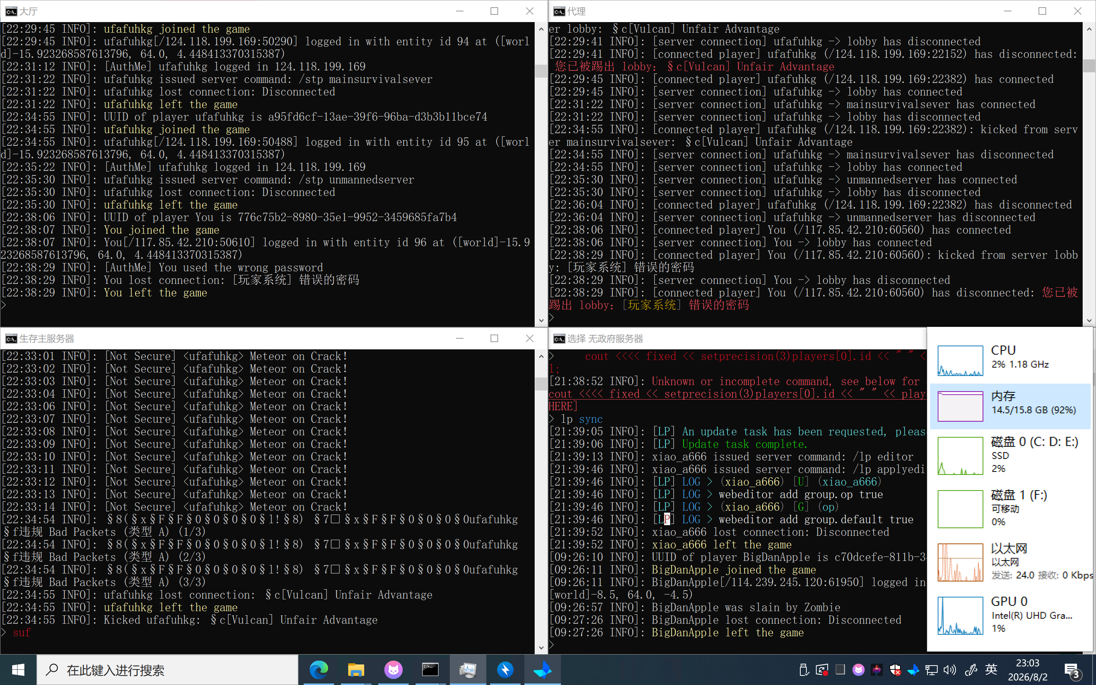
Task: Open network settings from the tray
Action: click(x=932, y=670)
